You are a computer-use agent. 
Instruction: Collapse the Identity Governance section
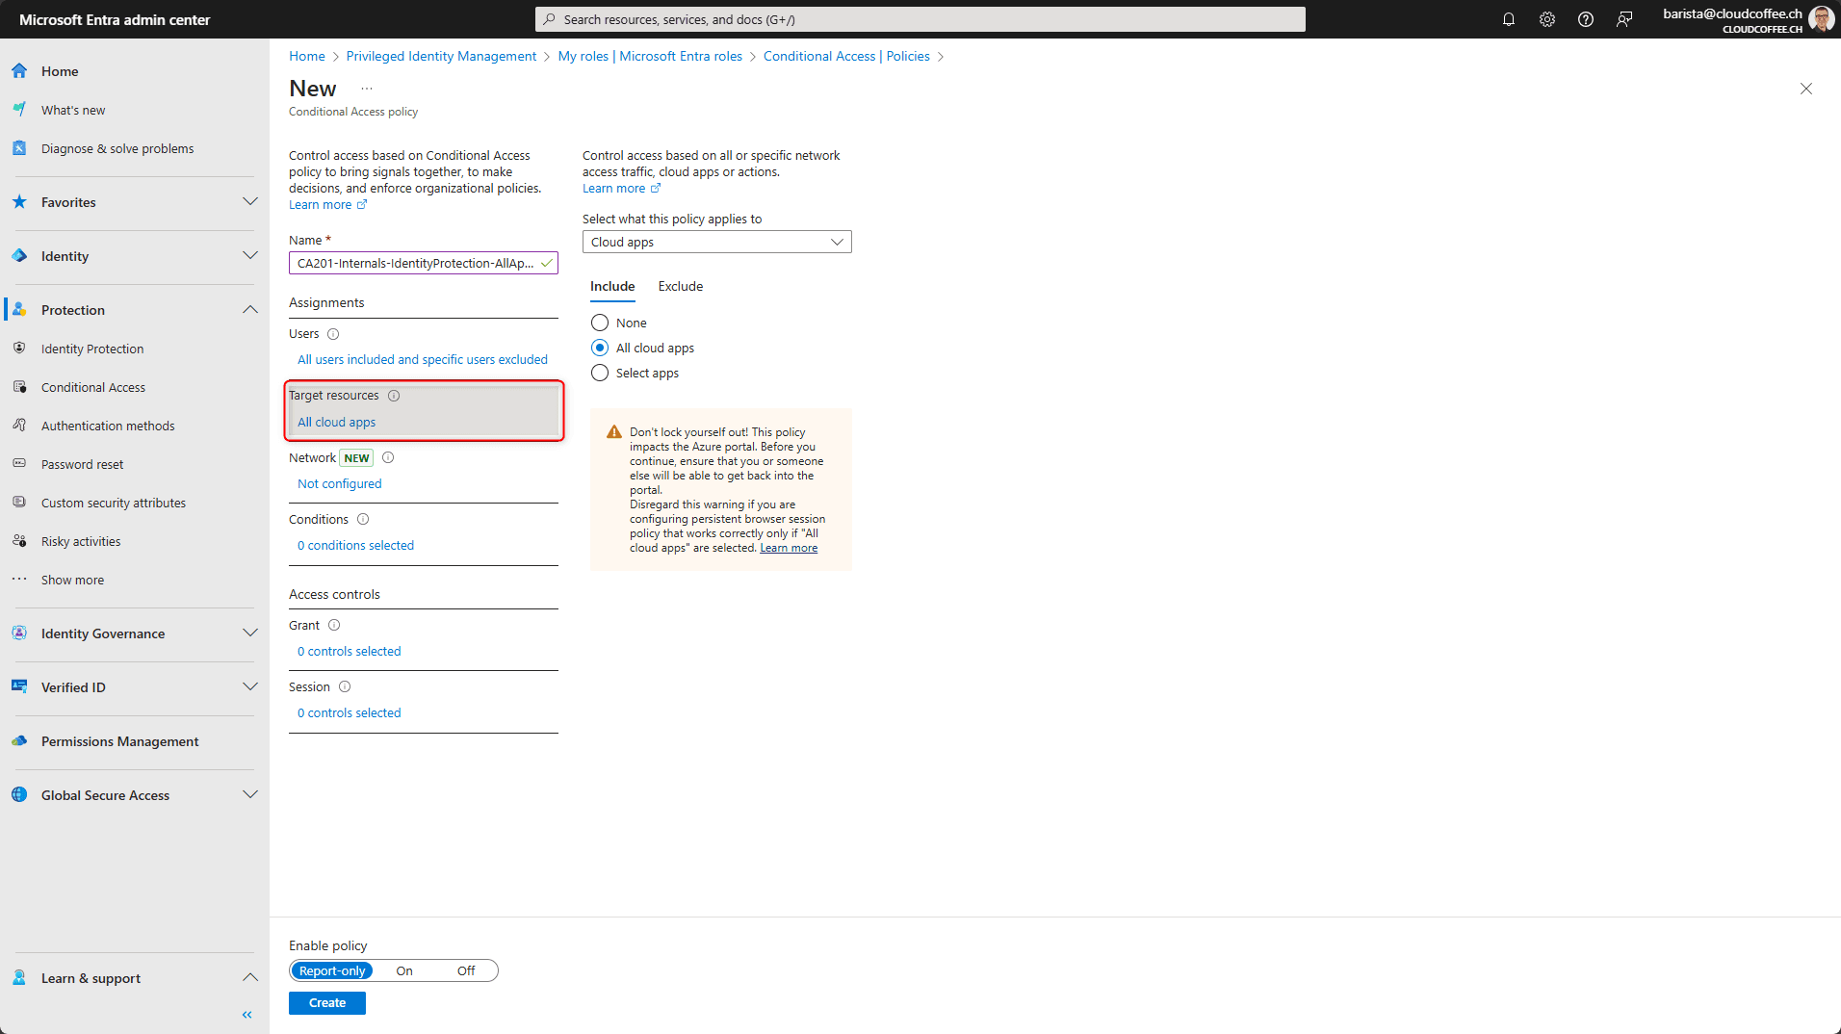coord(249,633)
